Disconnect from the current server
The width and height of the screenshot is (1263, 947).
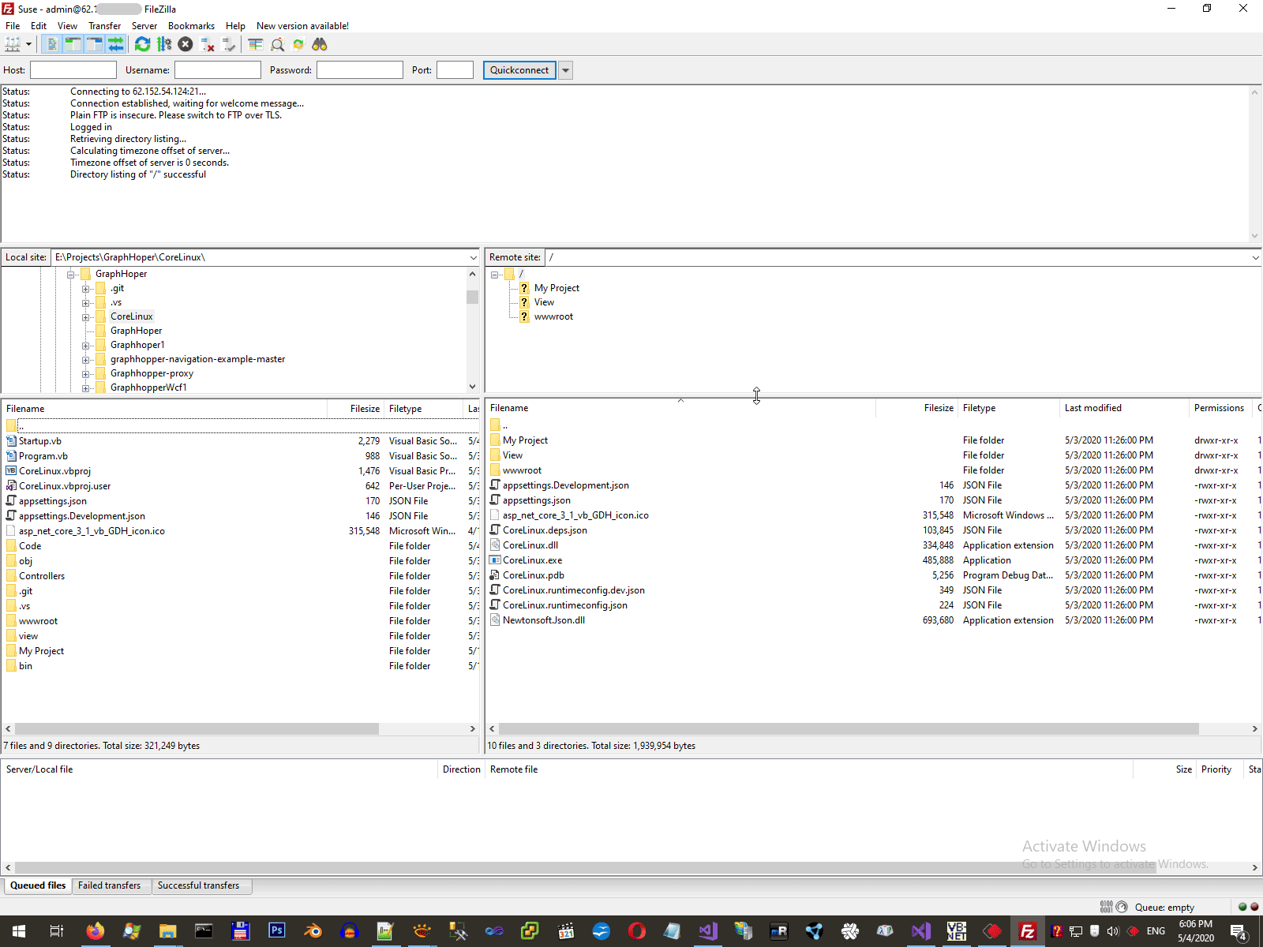[208, 45]
